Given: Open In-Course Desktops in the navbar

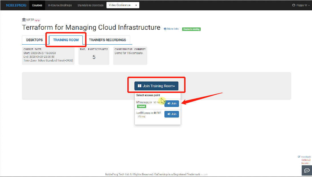Looking at the screenshot, I should 60,5.
